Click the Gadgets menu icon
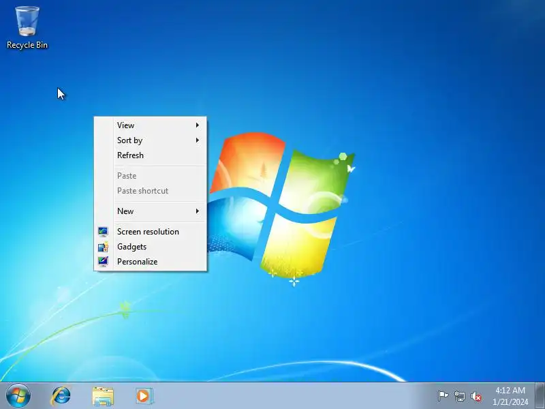Viewport: 545px width, 409px height. coord(103,247)
